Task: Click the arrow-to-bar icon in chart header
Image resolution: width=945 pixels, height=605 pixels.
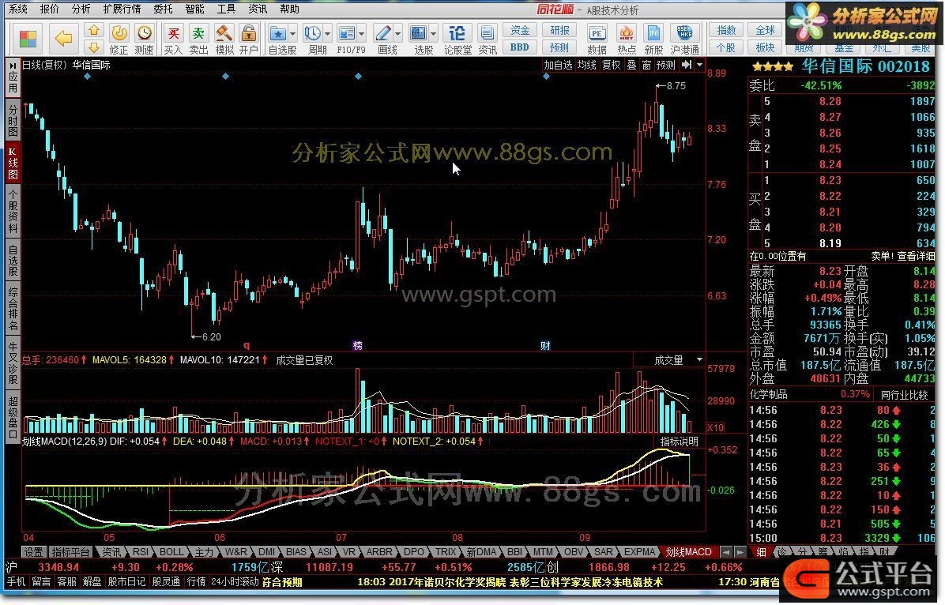Action: 687,65
